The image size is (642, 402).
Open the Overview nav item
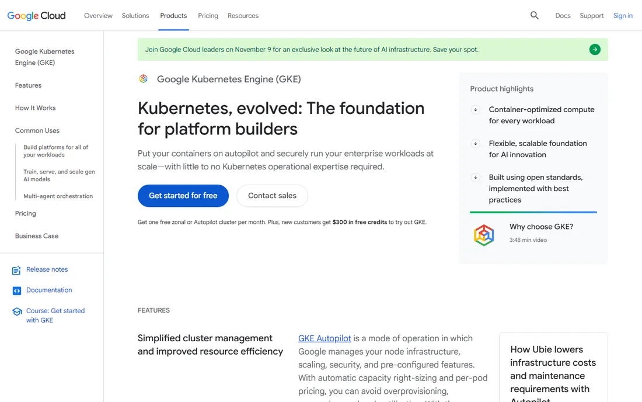point(98,16)
